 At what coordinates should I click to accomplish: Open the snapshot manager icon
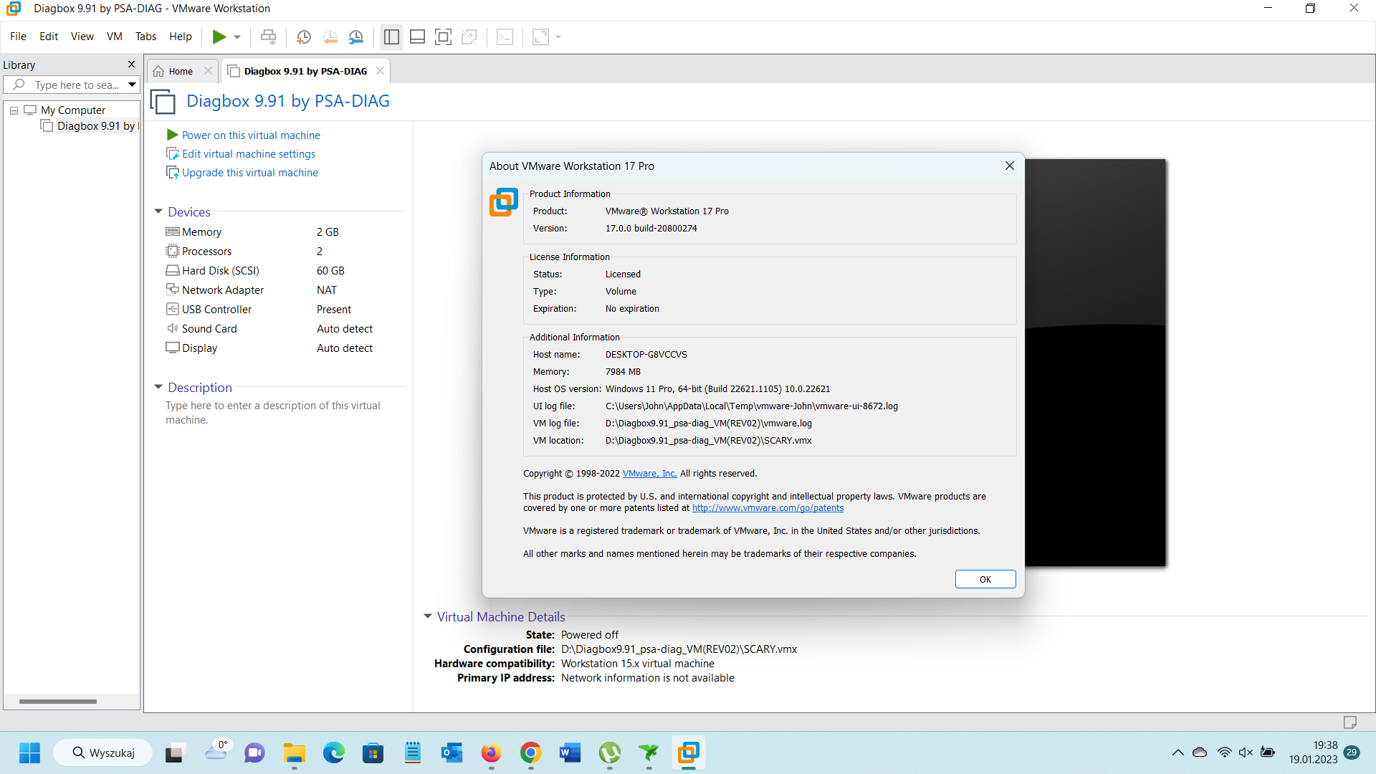[x=356, y=37]
